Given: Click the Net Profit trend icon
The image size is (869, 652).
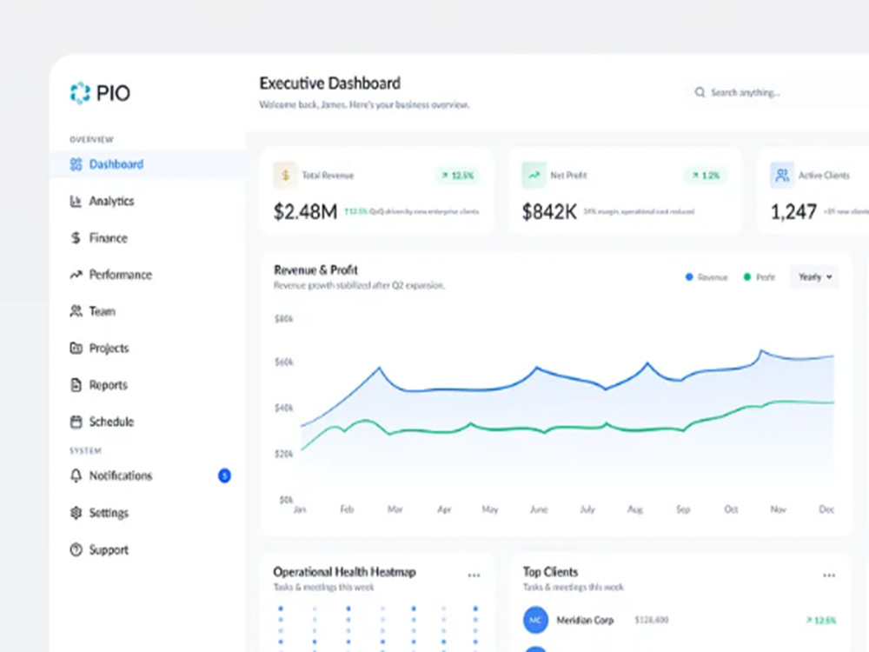Looking at the screenshot, I should [534, 176].
